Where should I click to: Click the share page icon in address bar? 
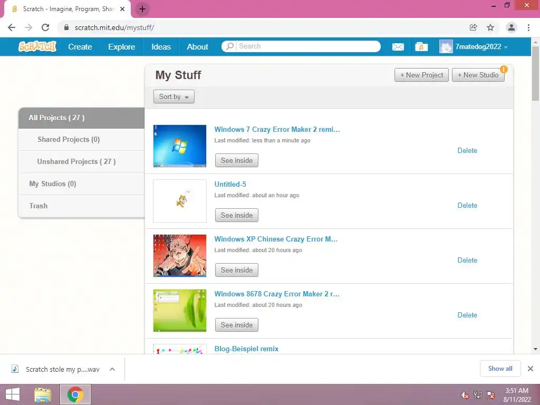click(473, 27)
